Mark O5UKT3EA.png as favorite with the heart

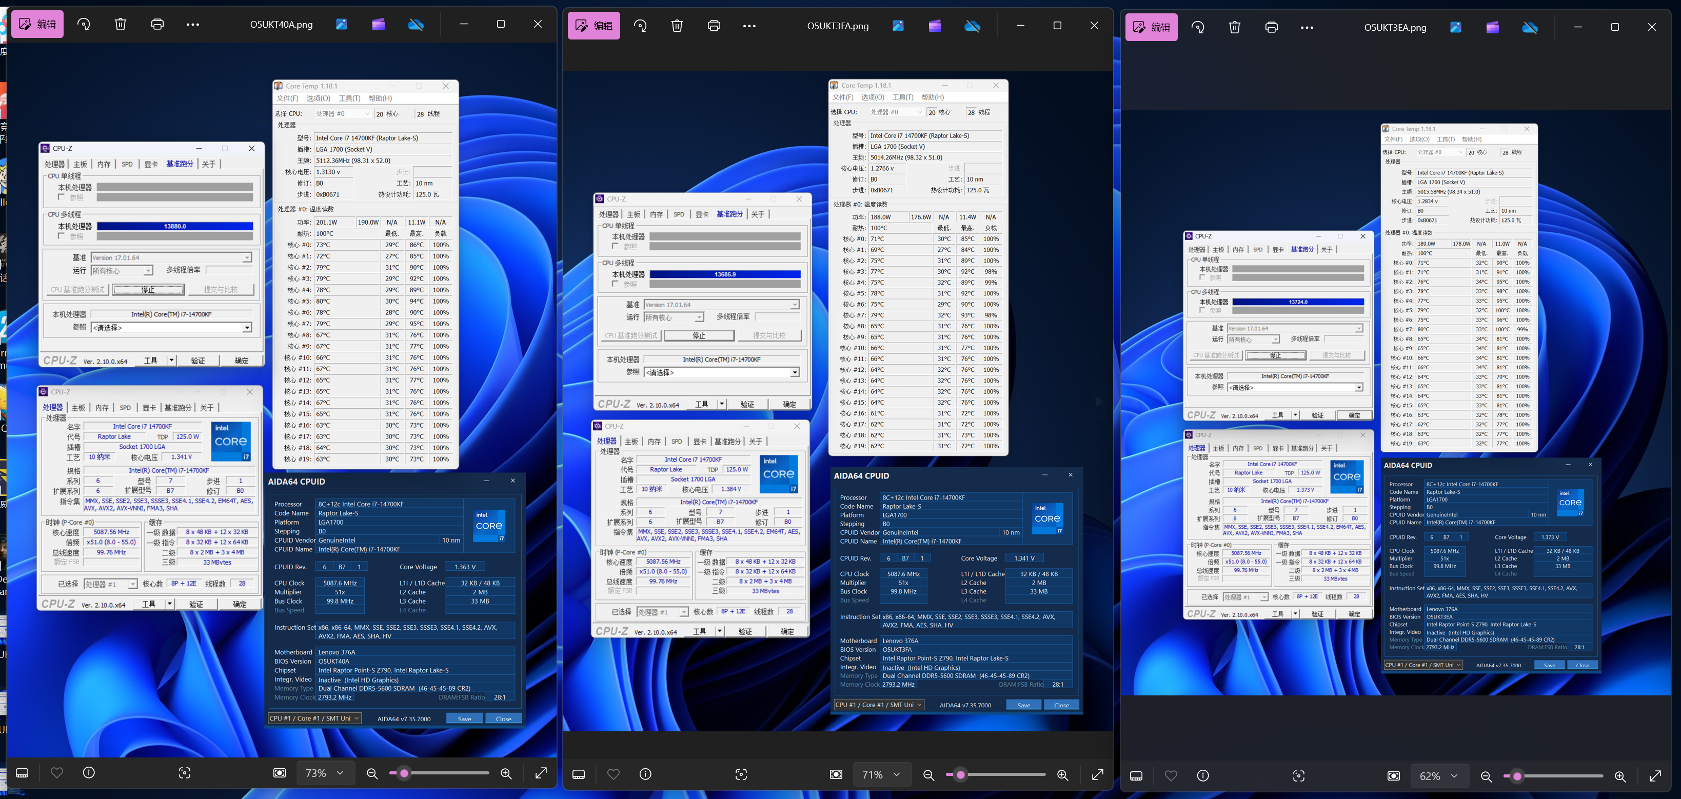1171,775
